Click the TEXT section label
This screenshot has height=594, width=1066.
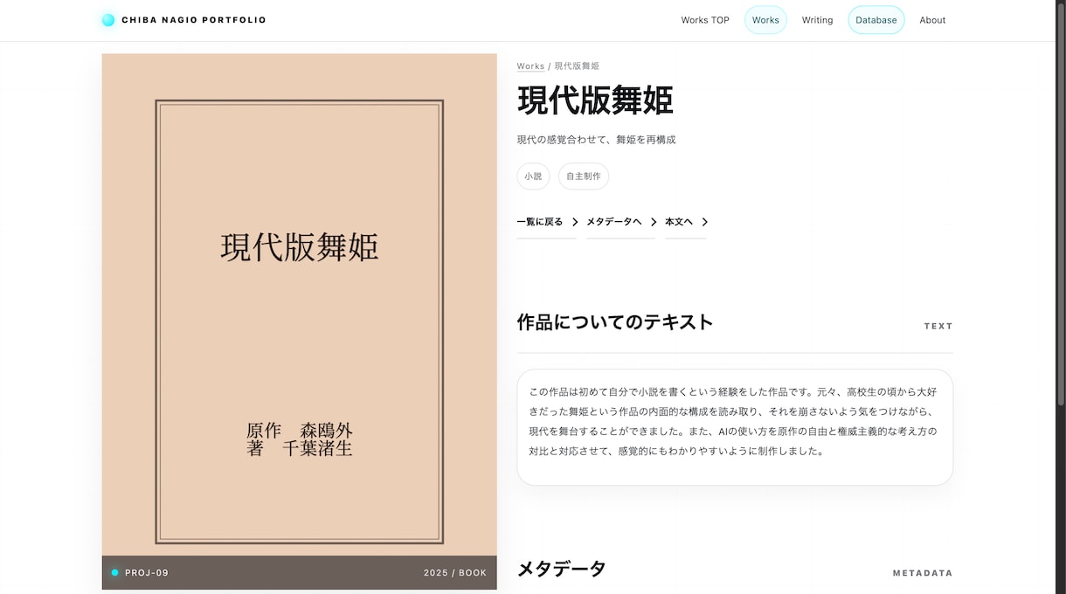click(938, 327)
